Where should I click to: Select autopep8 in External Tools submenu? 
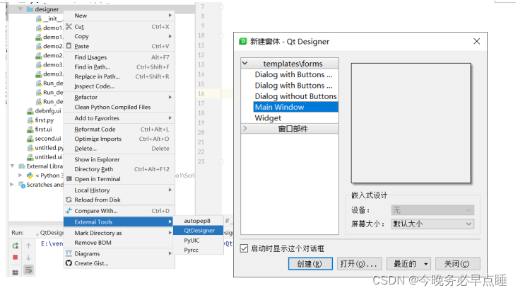[198, 221]
